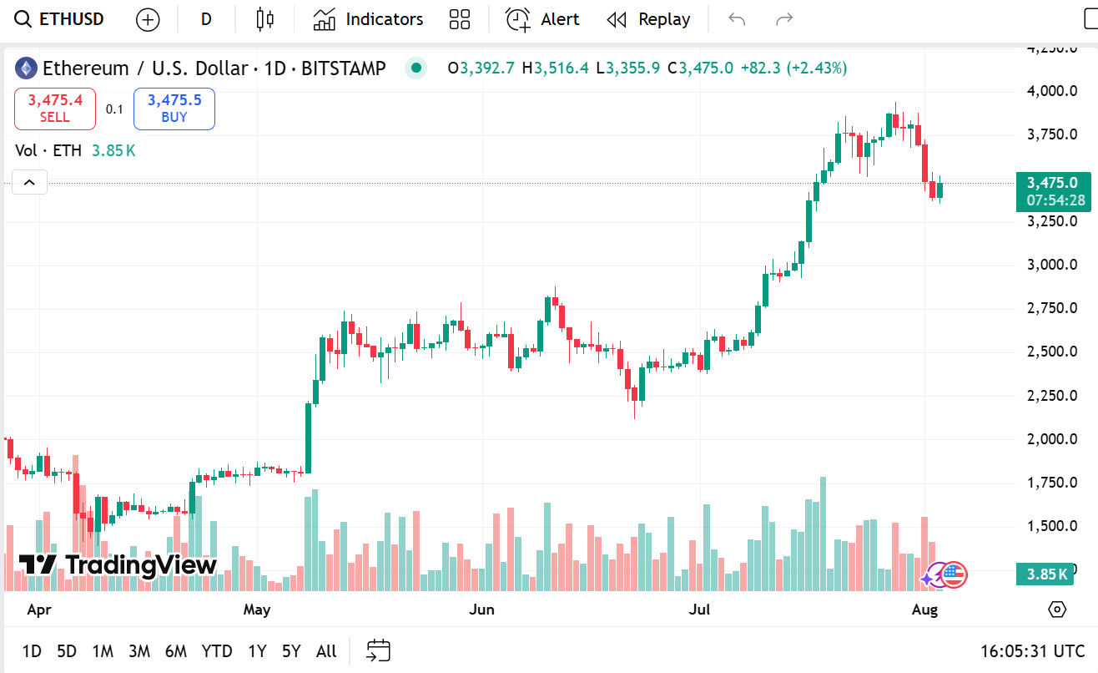Image resolution: width=1098 pixels, height=673 pixels.
Task: Create an Alert with the clock icon
Action: tap(542, 19)
